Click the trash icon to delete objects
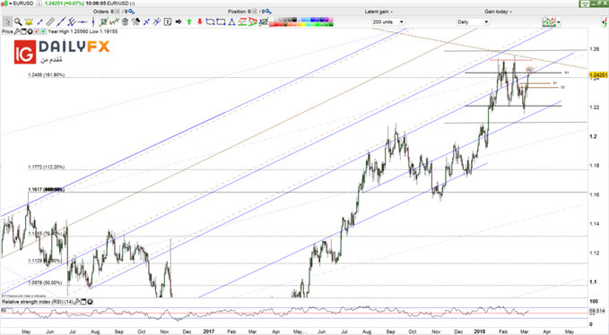This screenshot has height=335, width=609. coord(125,22)
